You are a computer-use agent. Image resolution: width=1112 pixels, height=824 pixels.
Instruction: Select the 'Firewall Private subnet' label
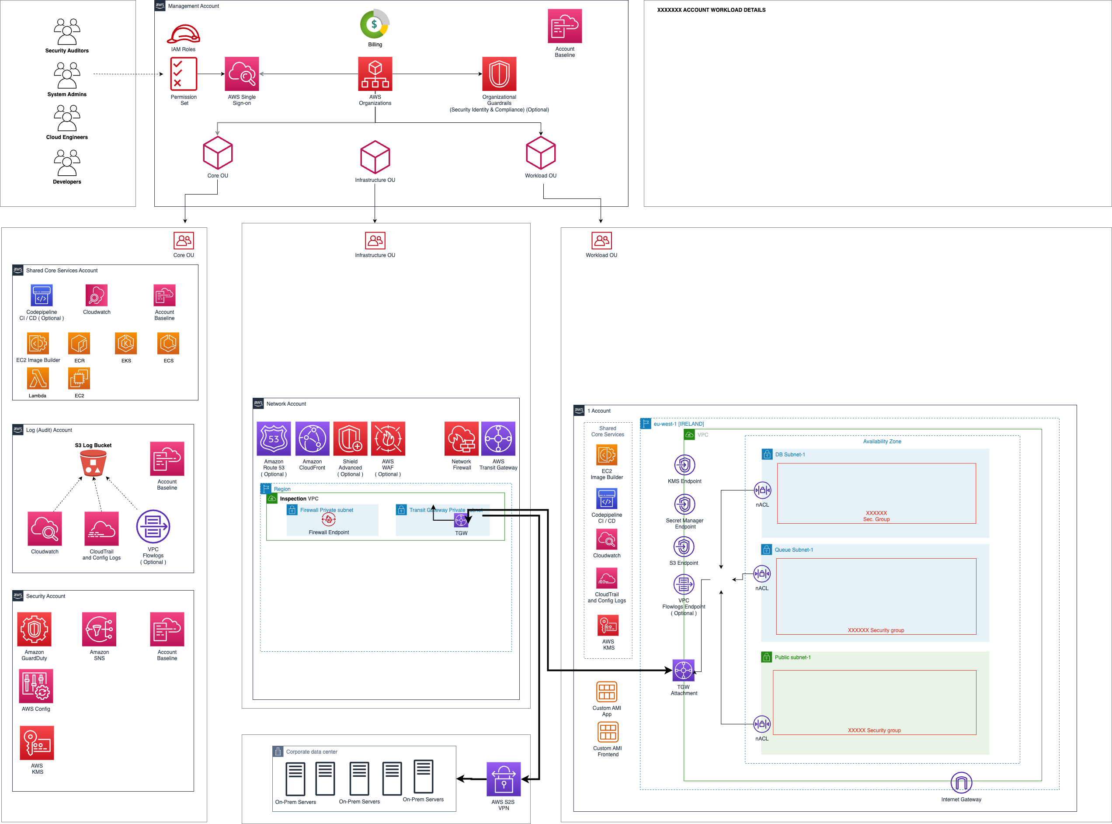pos(327,510)
